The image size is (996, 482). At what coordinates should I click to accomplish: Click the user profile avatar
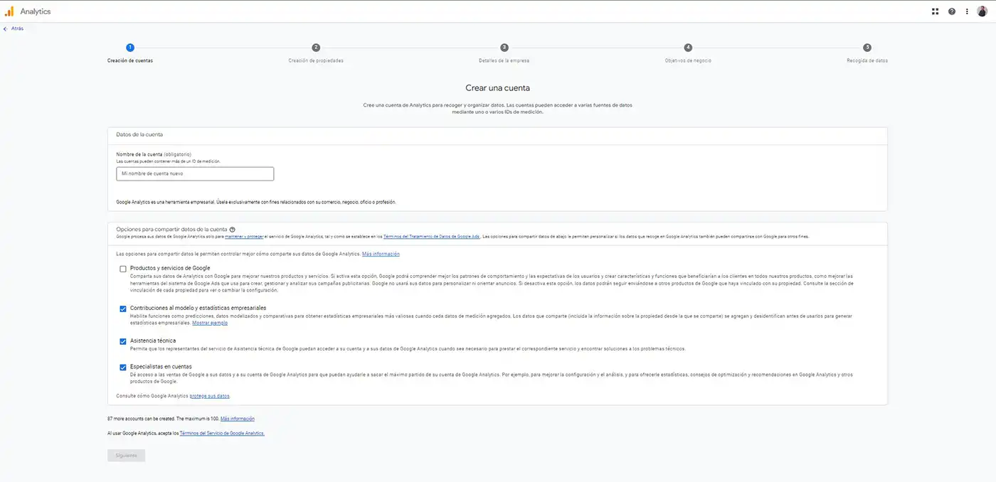pyautogui.click(x=982, y=11)
